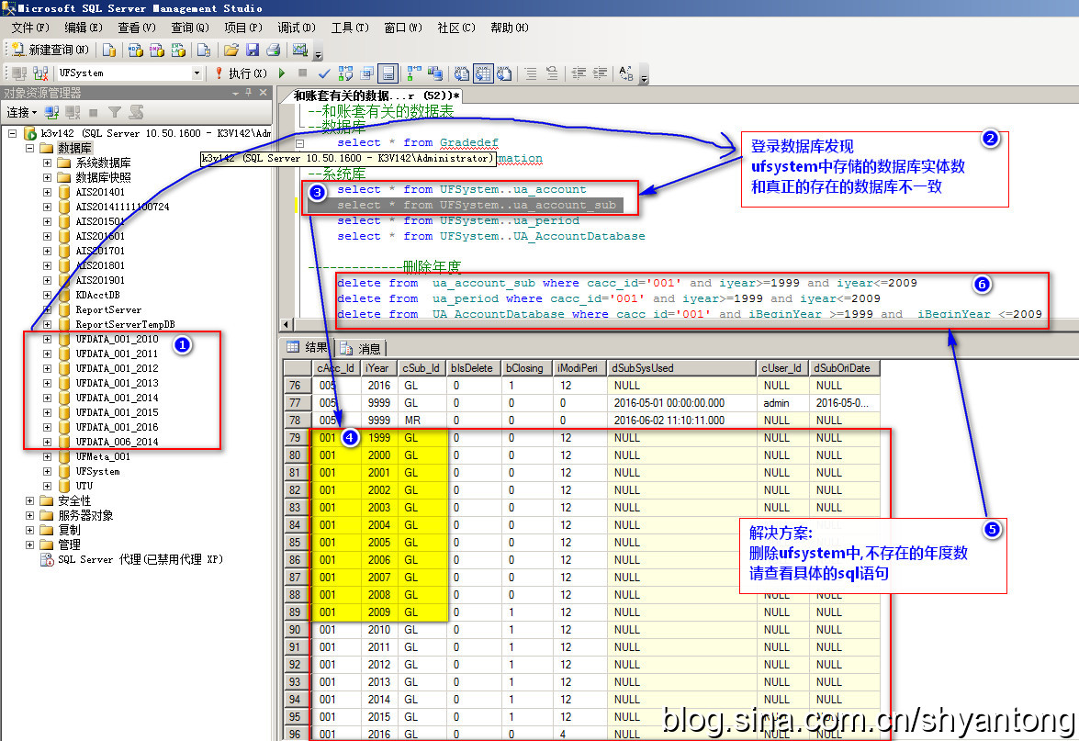Click the New Query (新建查询) button
The width and height of the screenshot is (1079, 741).
[51, 50]
